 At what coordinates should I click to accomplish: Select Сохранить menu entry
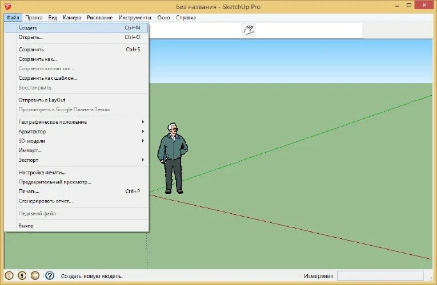tap(77, 50)
